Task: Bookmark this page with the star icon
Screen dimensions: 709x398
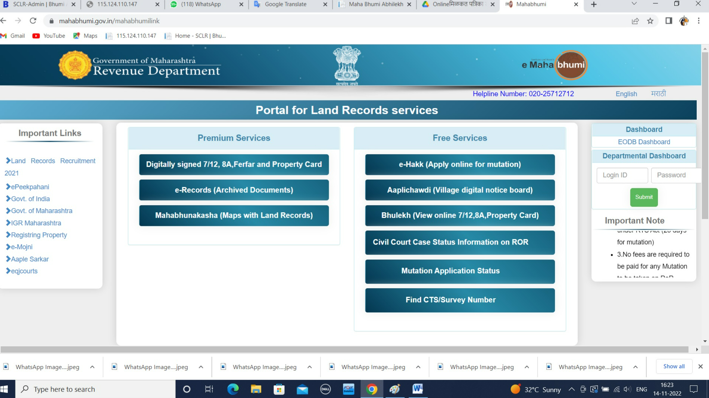Action: (650, 21)
